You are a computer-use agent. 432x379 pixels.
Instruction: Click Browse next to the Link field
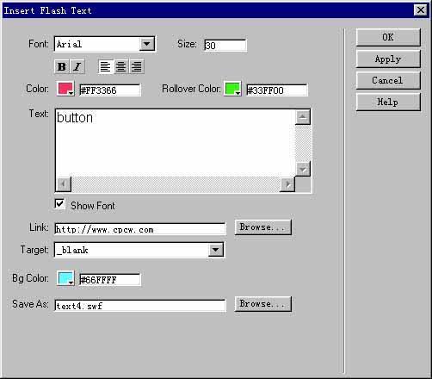point(262,227)
